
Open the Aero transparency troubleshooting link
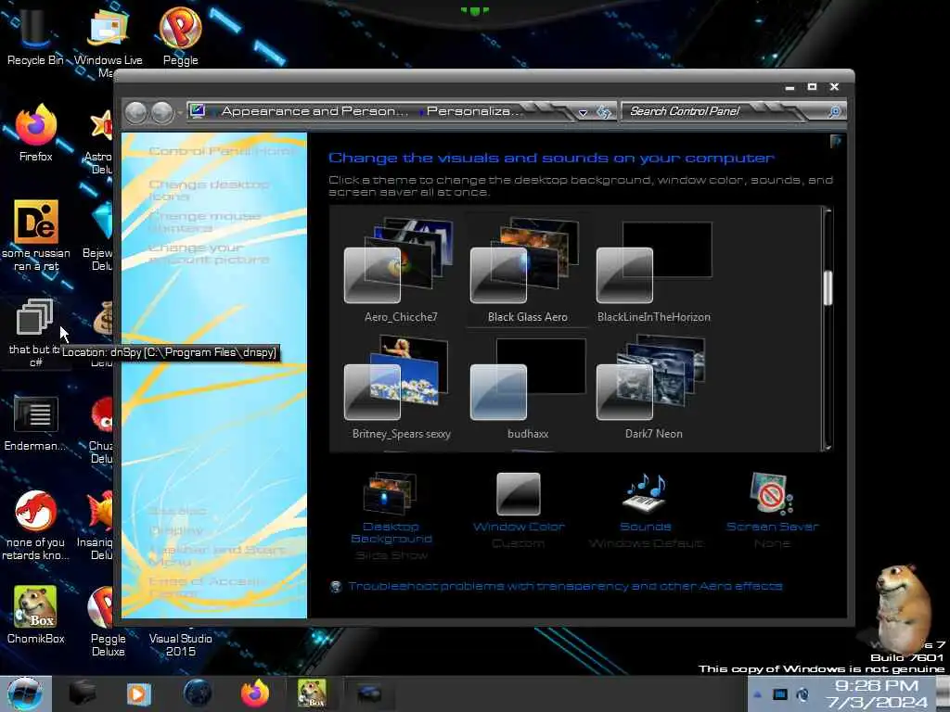tap(565, 586)
